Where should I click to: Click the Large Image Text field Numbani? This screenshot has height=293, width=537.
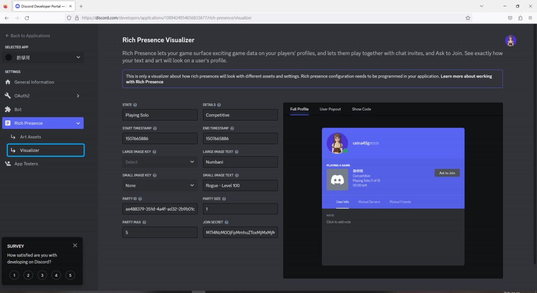tap(240, 162)
